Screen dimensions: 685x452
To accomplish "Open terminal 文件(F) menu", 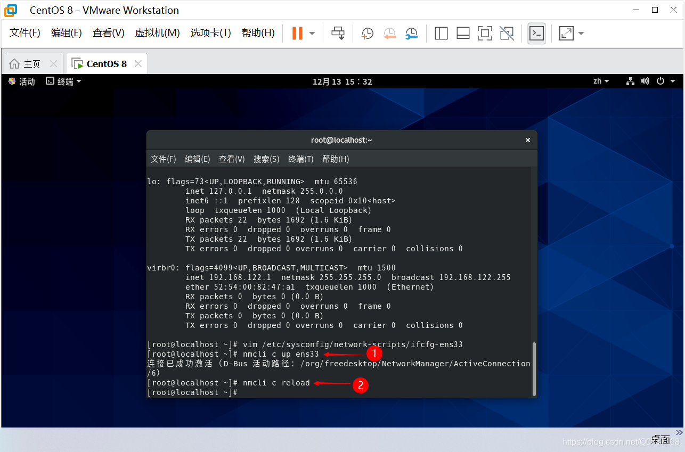I will 164,159.
